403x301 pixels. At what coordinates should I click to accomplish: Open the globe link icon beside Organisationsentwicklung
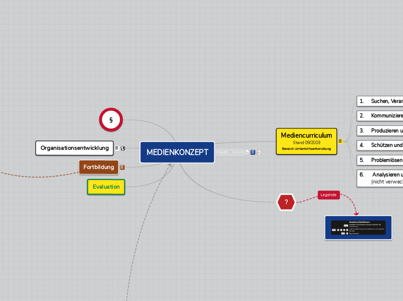click(123, 148)
